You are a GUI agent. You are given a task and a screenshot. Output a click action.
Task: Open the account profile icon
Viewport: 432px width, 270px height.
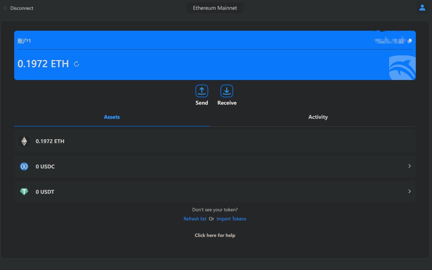[x=422, y=8]
